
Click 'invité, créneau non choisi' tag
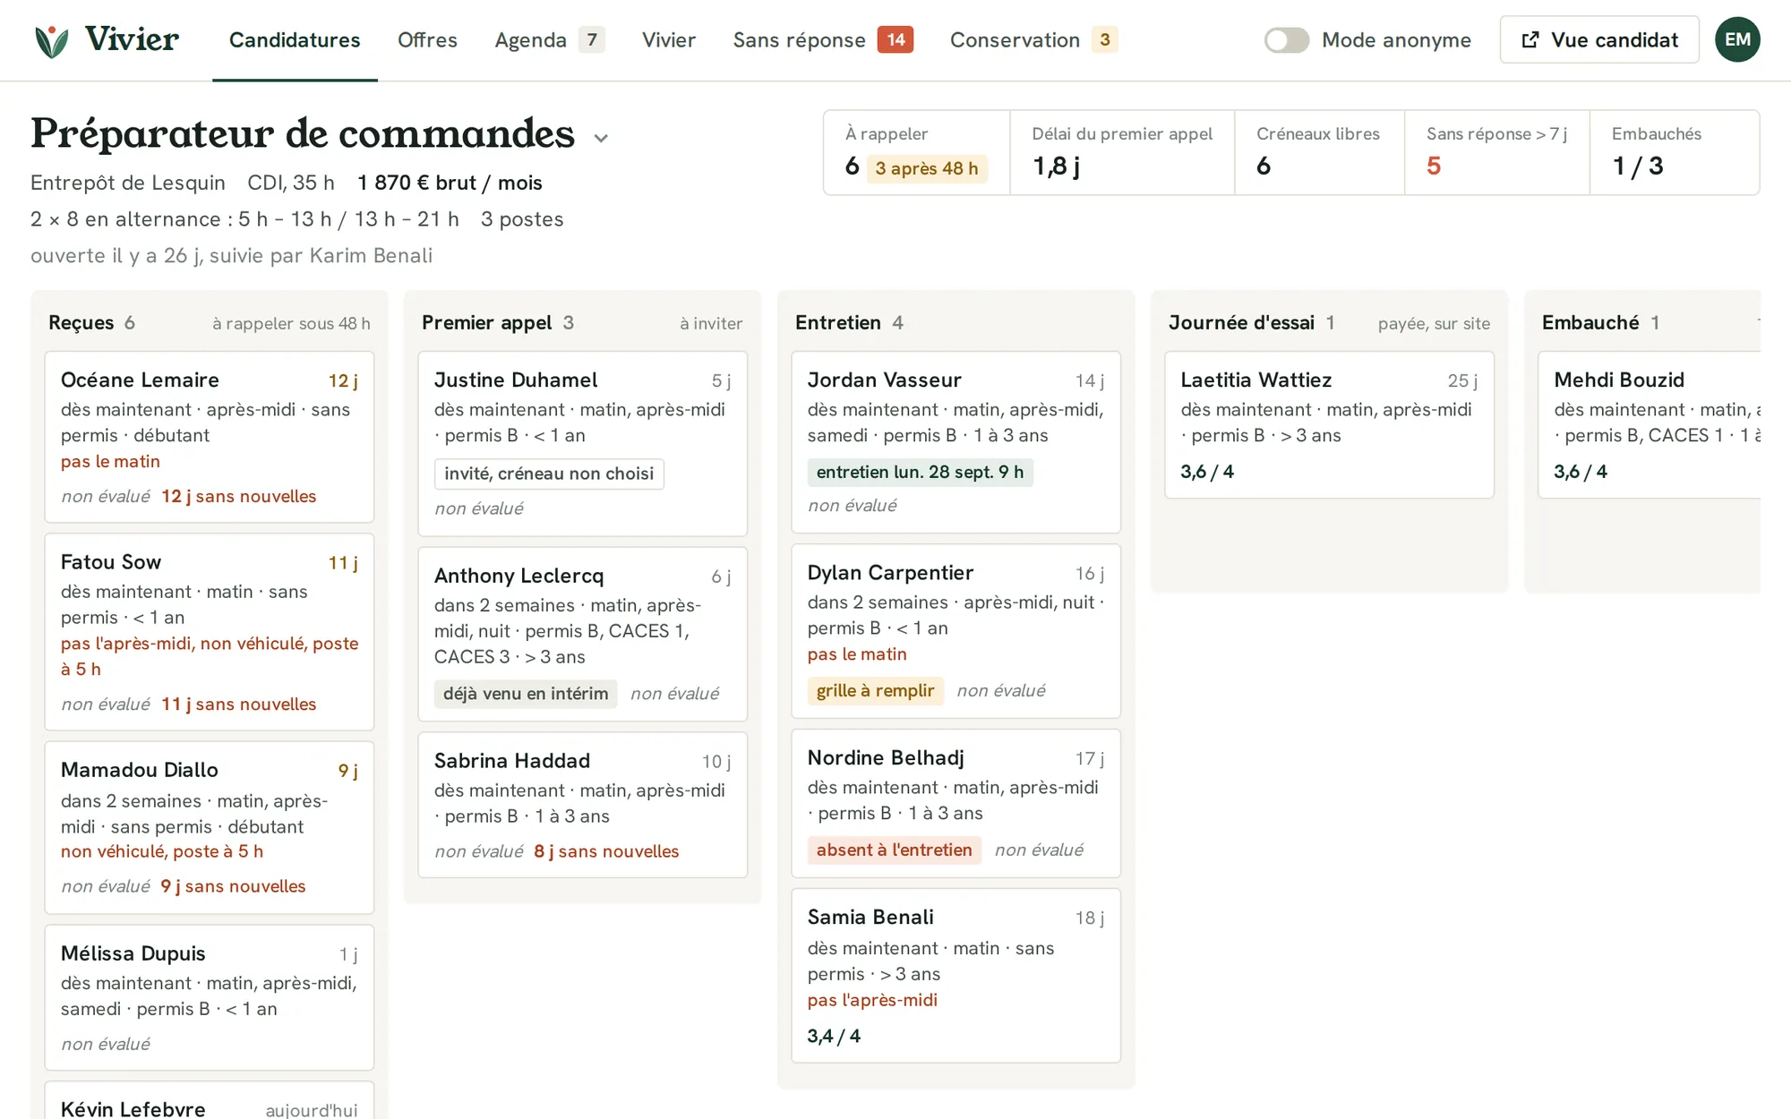(x=549, y=474)
